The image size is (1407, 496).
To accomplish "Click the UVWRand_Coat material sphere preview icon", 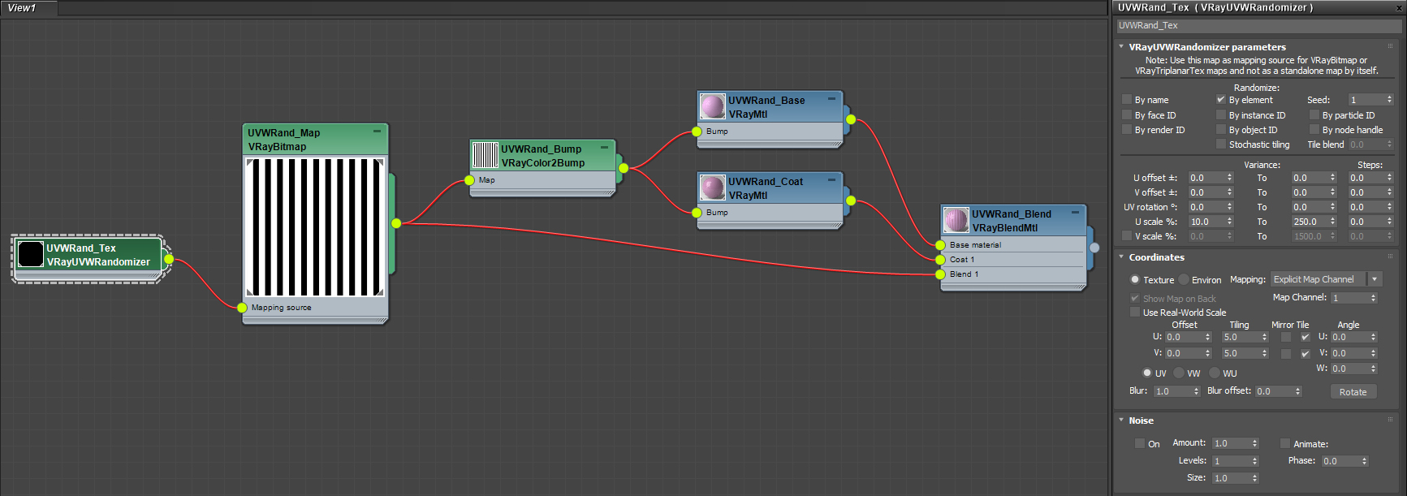I will [712, 188].
